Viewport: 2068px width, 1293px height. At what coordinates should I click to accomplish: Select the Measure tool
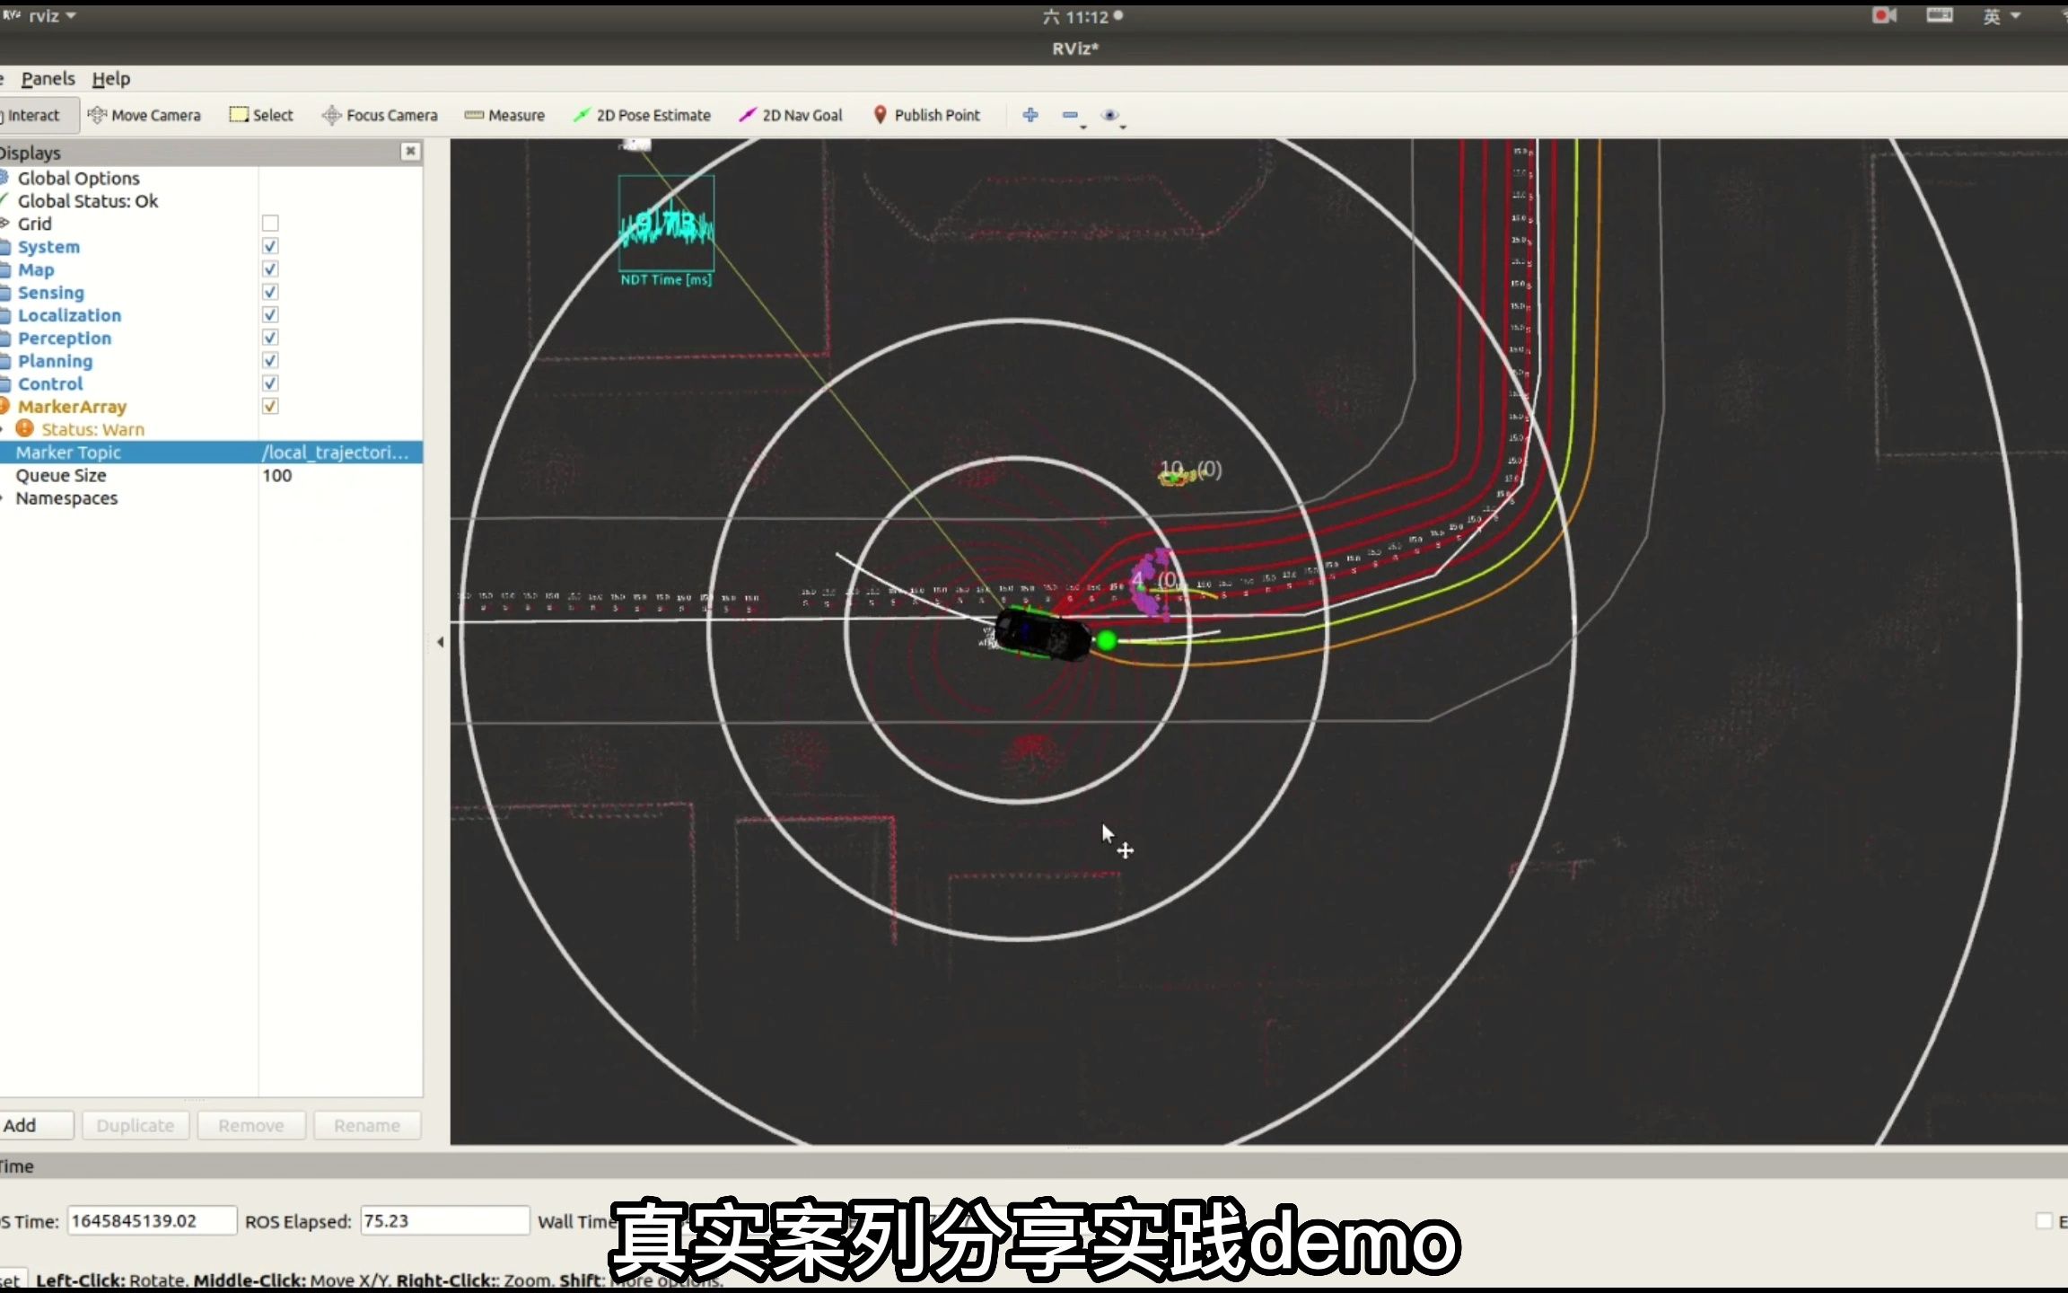tap(504, 115)
